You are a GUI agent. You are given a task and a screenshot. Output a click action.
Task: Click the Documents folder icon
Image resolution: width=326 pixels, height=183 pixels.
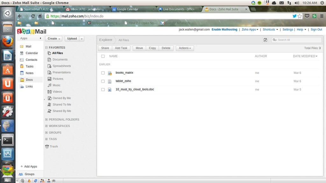[x=49, y=60]
